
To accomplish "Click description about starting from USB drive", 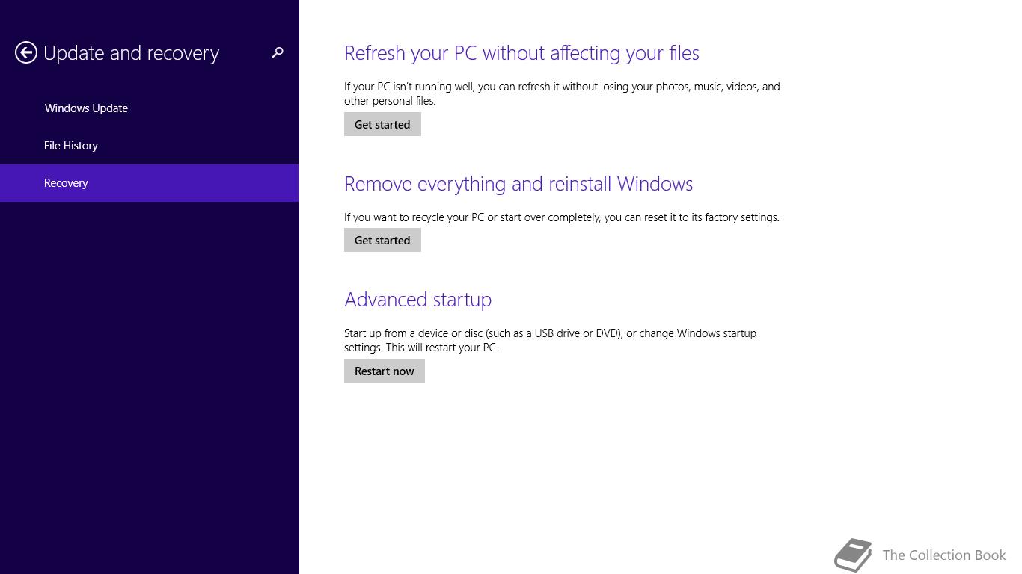I will coord(550,340).
